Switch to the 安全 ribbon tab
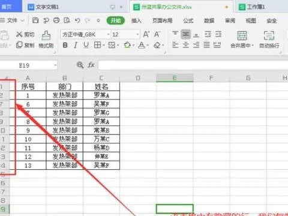This screenshot has width=288, height=216. pyautogui.click(x=272, y=20)
